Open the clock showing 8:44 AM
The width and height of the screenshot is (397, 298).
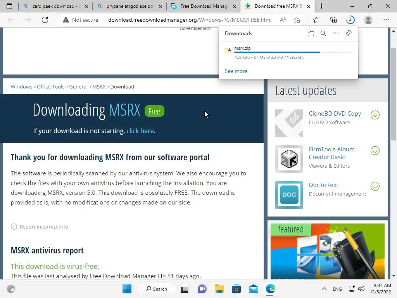pos(381,289)
